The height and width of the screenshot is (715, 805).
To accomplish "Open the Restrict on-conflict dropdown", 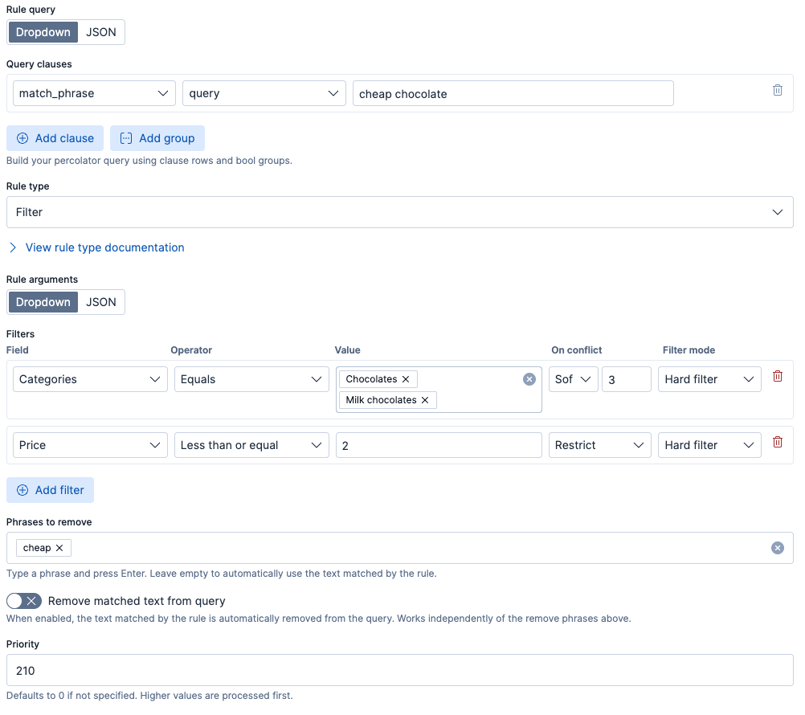I will click(599, 445).
